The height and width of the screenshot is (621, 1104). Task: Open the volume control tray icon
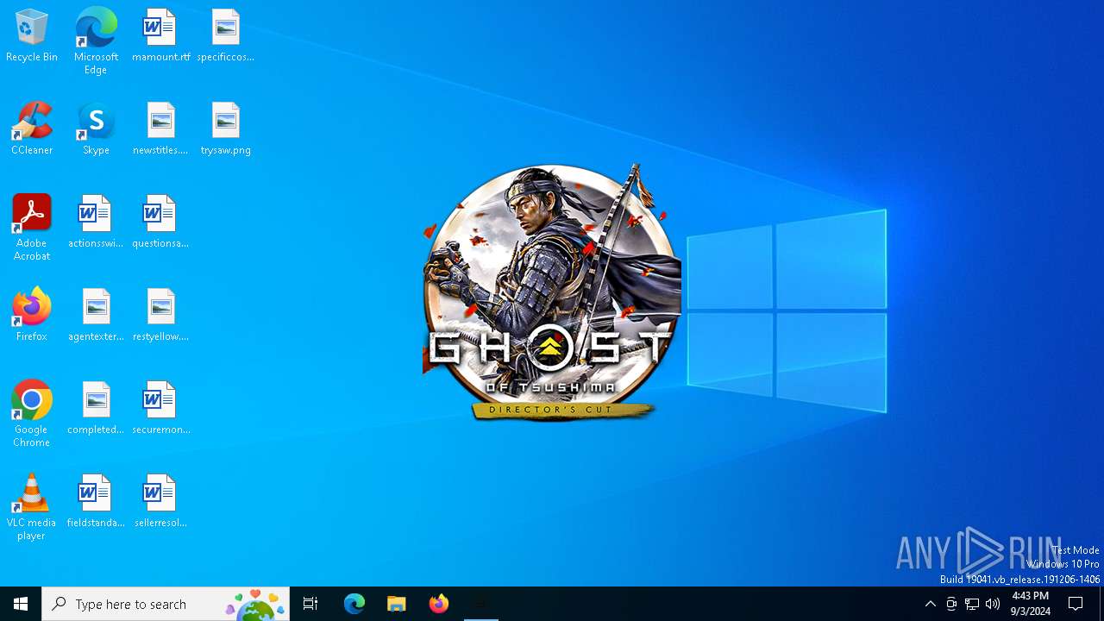click(993, 604)
